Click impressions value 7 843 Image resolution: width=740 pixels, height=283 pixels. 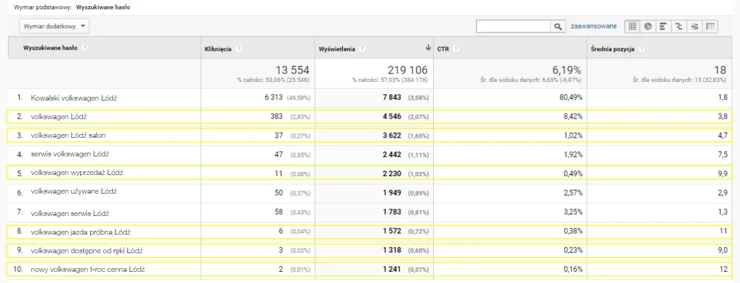pos(390,98)
